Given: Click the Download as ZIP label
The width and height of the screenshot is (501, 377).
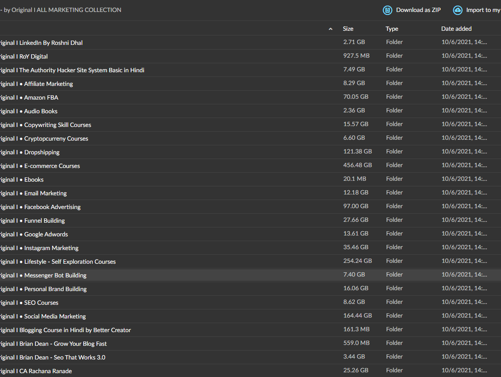Looking at the screenshot, I should pyautogui.click(x=418, y=10).
